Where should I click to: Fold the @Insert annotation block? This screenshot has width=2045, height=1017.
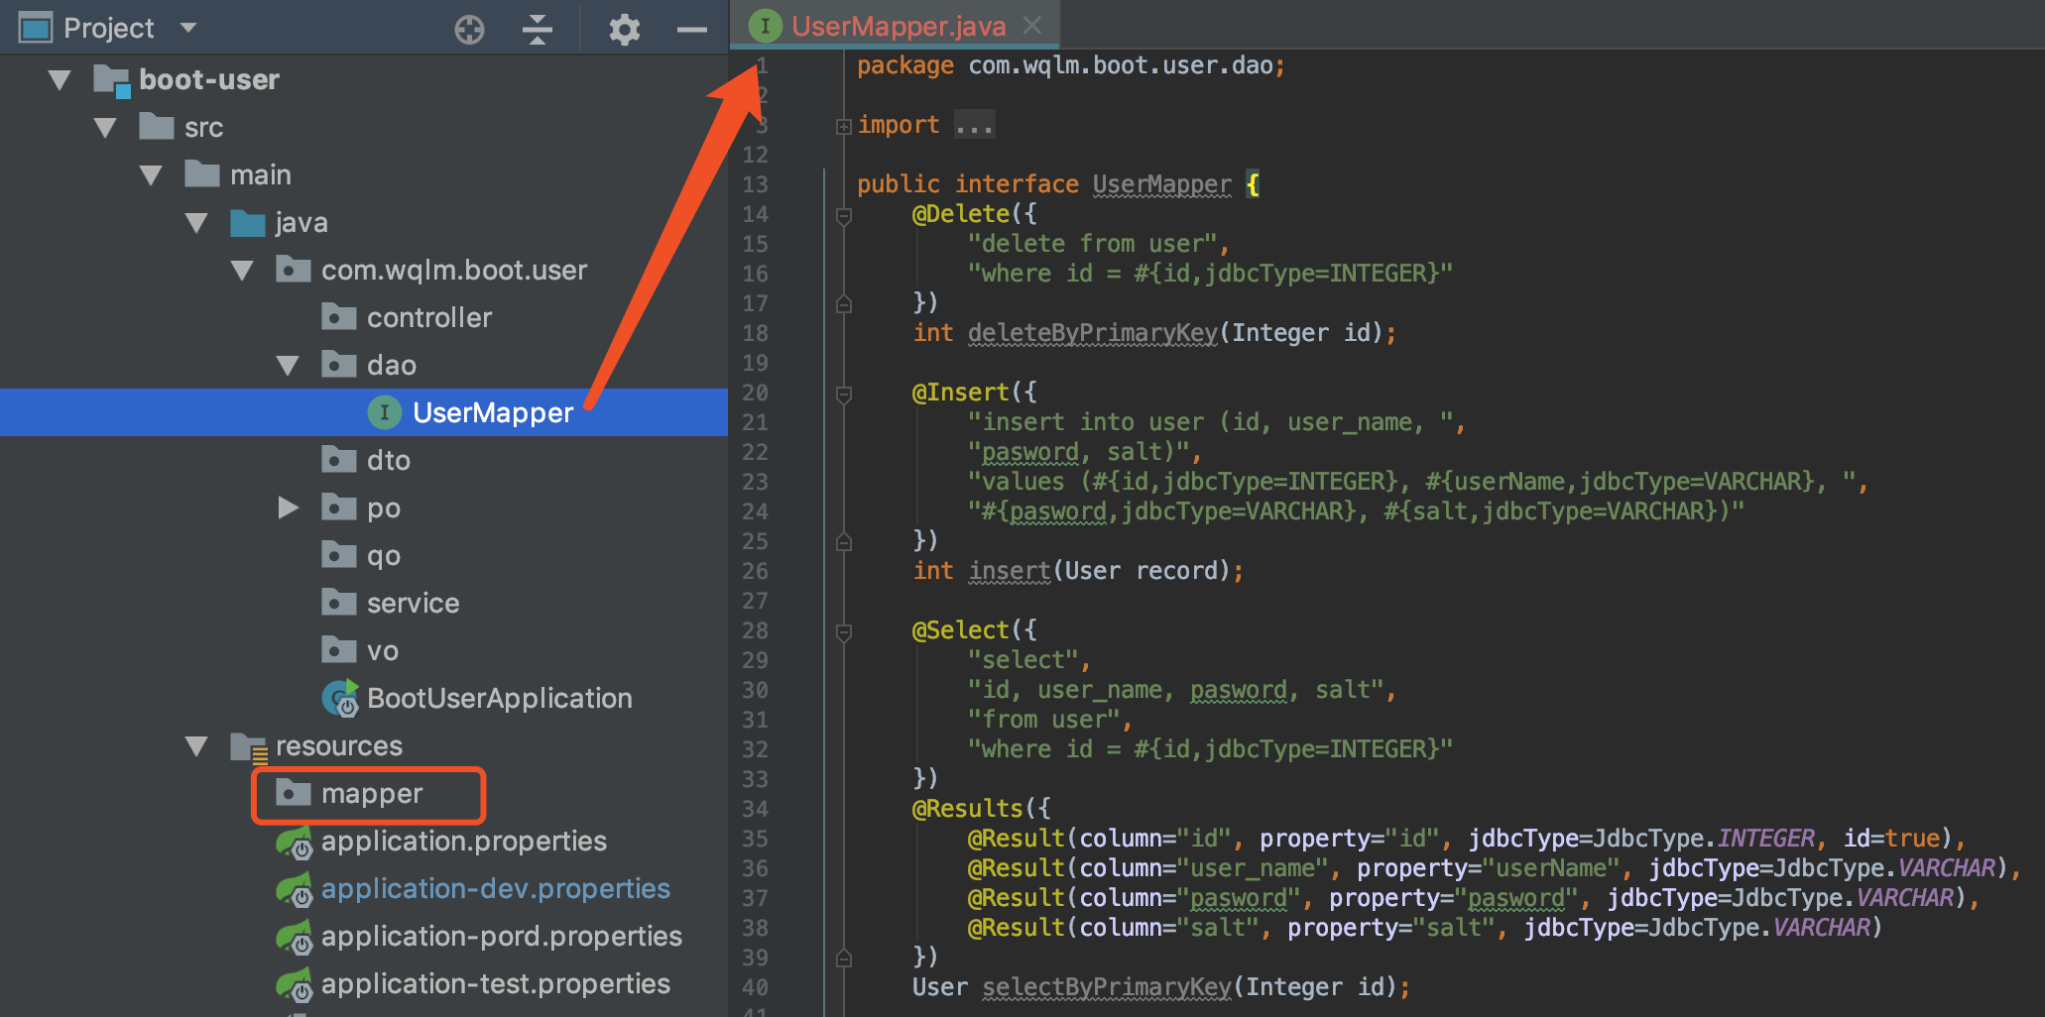click(843, 394)
